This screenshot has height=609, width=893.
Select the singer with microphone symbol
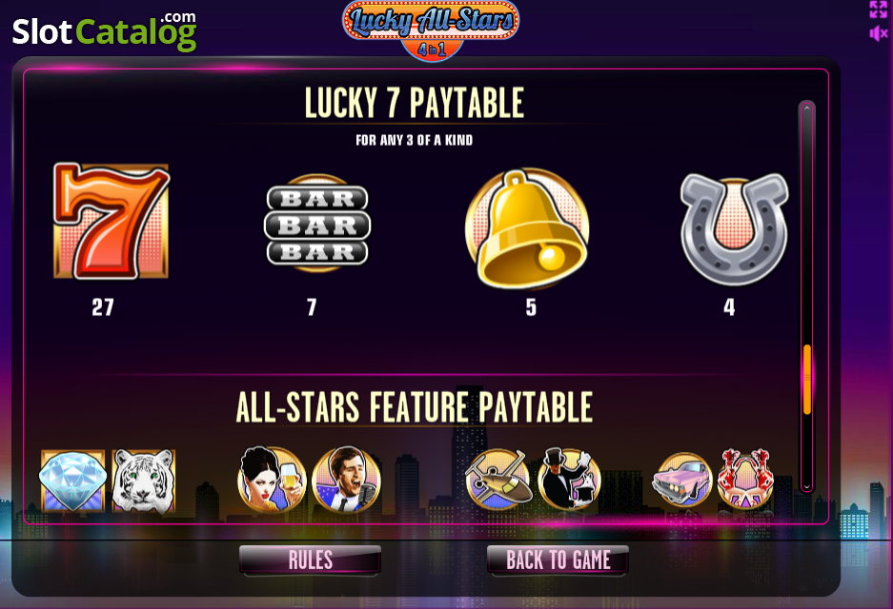tap(346, 479)
